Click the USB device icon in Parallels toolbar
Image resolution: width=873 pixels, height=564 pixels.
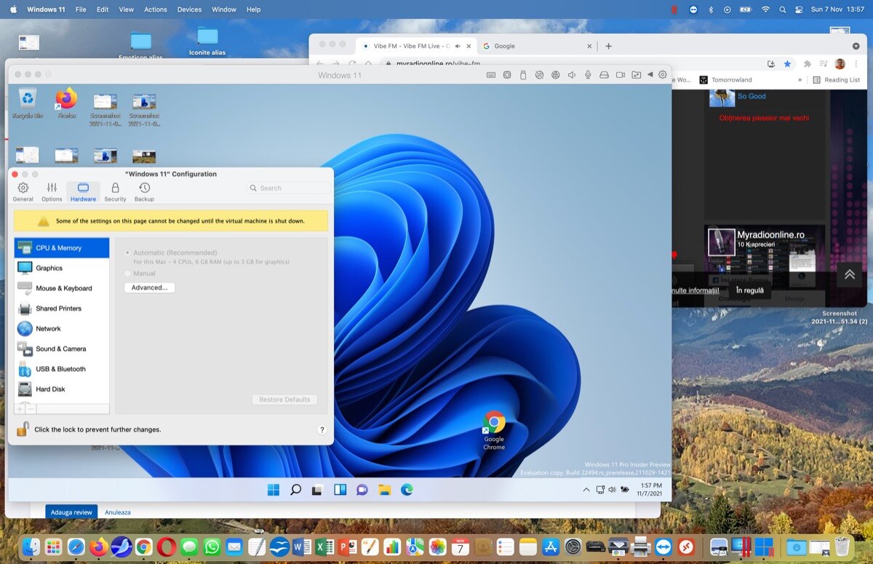pyautogui.click(x=522, y=75)
